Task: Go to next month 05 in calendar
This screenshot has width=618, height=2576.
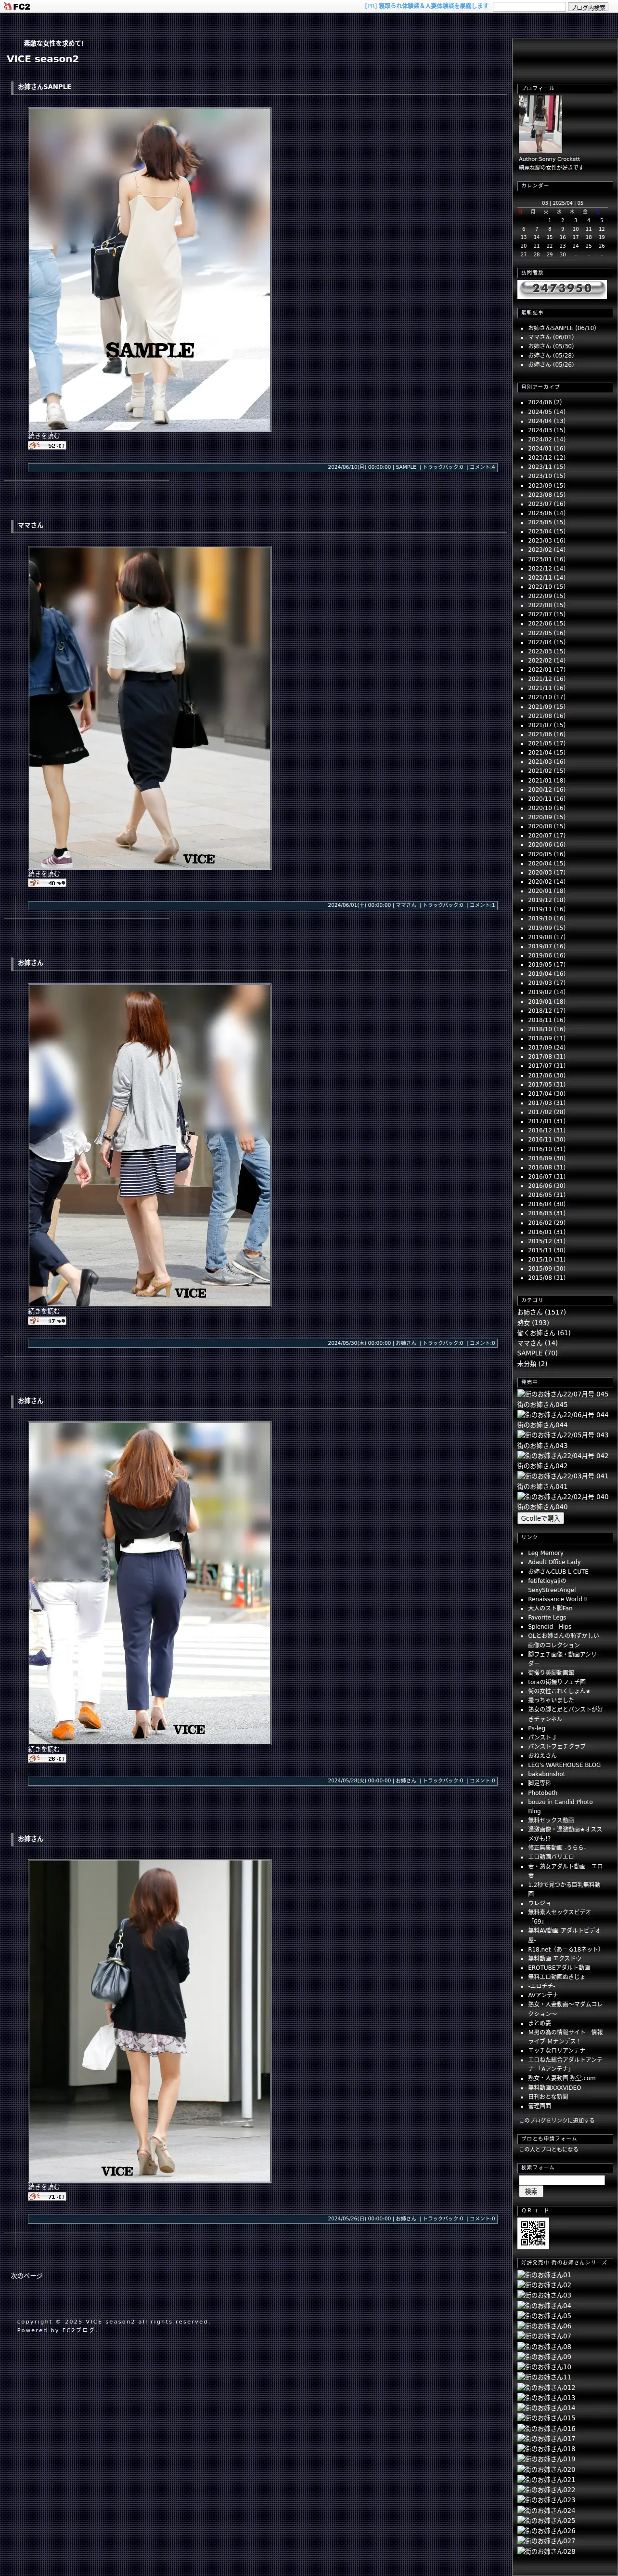Action: [x=580, y=203]
